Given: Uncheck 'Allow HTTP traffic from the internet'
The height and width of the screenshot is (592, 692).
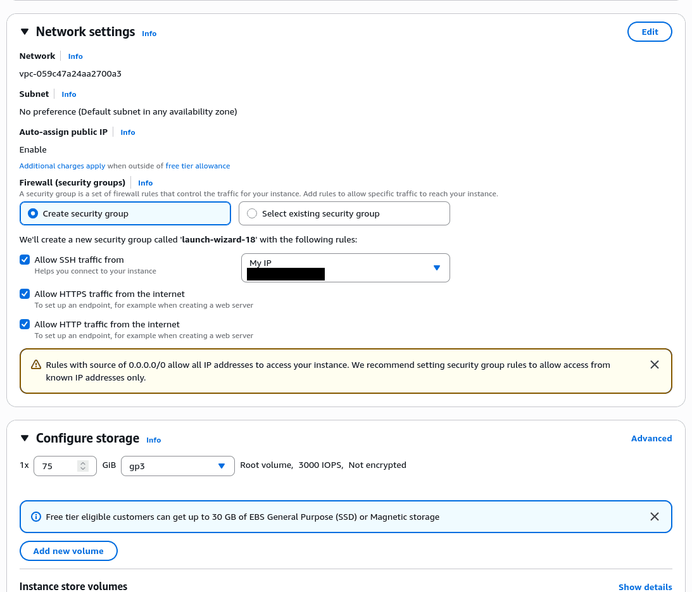Looking at the screenshot, I should click(x=24, y=324).
